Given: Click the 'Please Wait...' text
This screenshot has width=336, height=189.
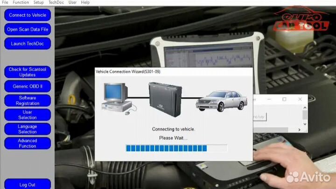Looking at the screenshot, I should click(173, 138).
